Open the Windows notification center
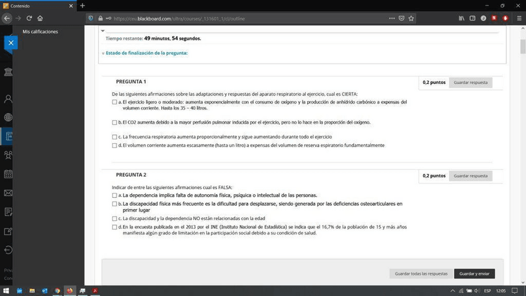Screen dimensions: 526x296 [515, 290]
